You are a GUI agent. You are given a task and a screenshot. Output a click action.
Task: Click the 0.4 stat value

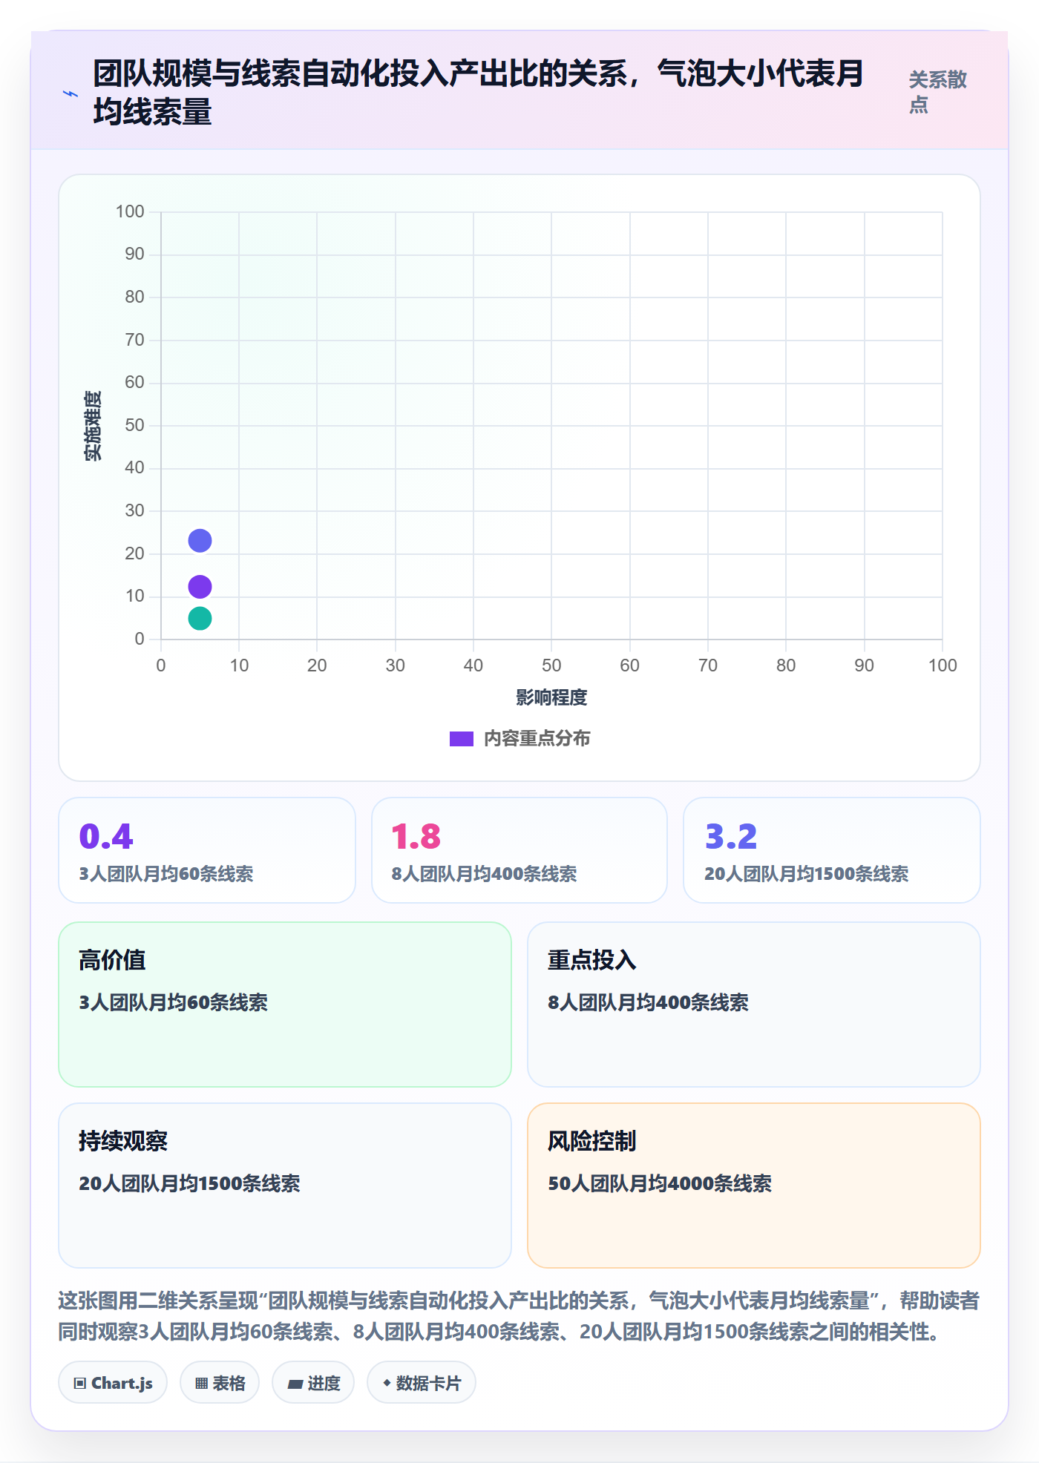pyautogui.click(x=106, y=836)
